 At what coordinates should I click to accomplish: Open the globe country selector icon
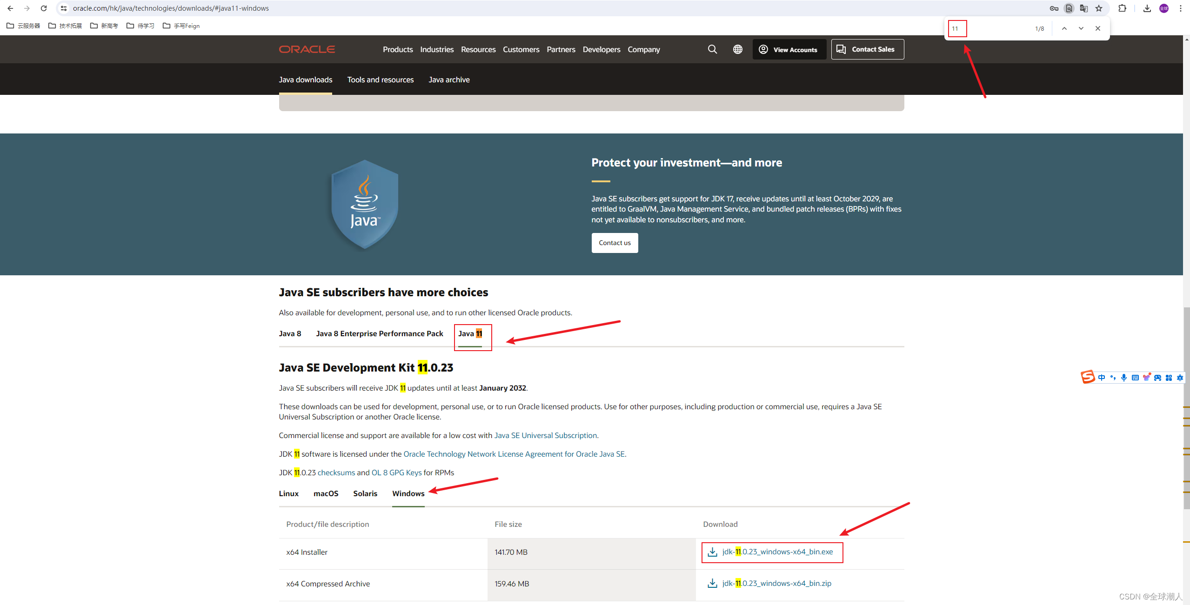click(737, 49)
